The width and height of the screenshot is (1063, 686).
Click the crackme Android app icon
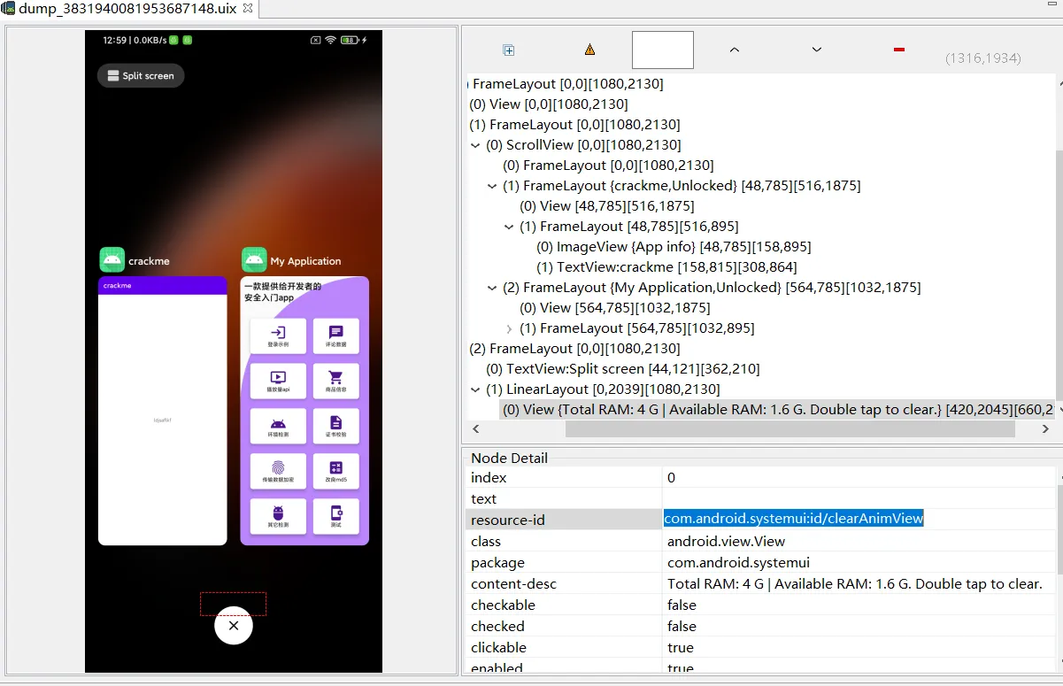click(x=112, y=259)
